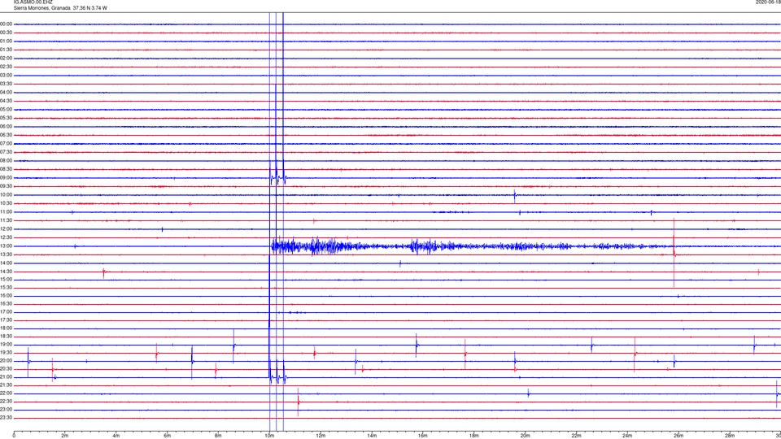Click the 10m axis tick label
The width and height of the screenshot is (781, 439).
pyautogui.click(x=269, y=436)
